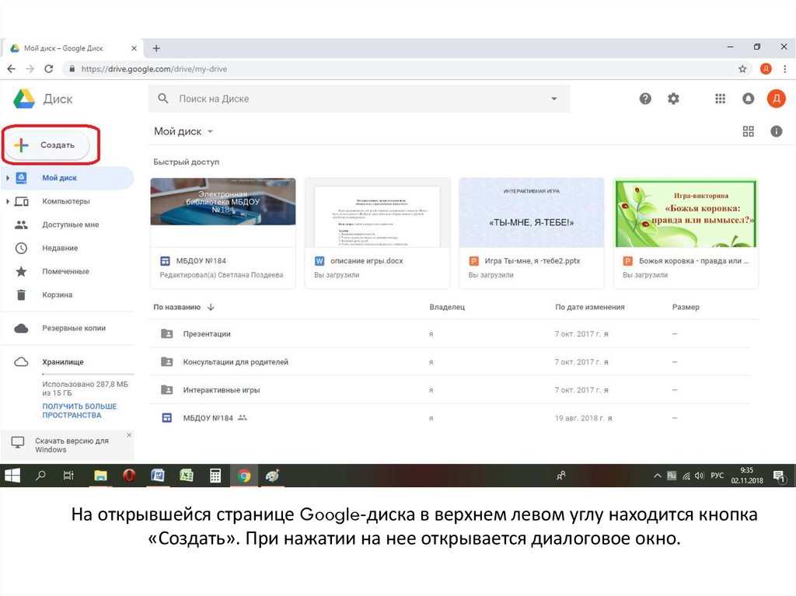Image resolution: width=796 pixels, height=596 pixels.
Task: Bookmark this page star icon
Action: tap(742, 69)
